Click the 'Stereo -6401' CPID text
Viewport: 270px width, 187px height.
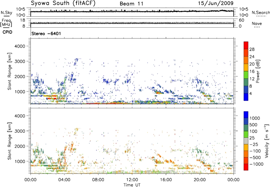pyautogui.click(x=46, y=33)
